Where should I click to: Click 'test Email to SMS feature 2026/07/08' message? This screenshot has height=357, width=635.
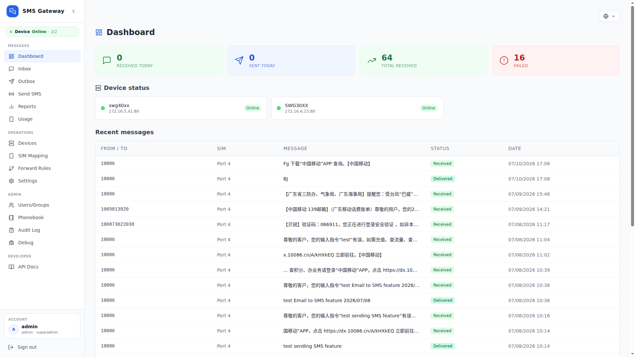click(x=327, y=300)
